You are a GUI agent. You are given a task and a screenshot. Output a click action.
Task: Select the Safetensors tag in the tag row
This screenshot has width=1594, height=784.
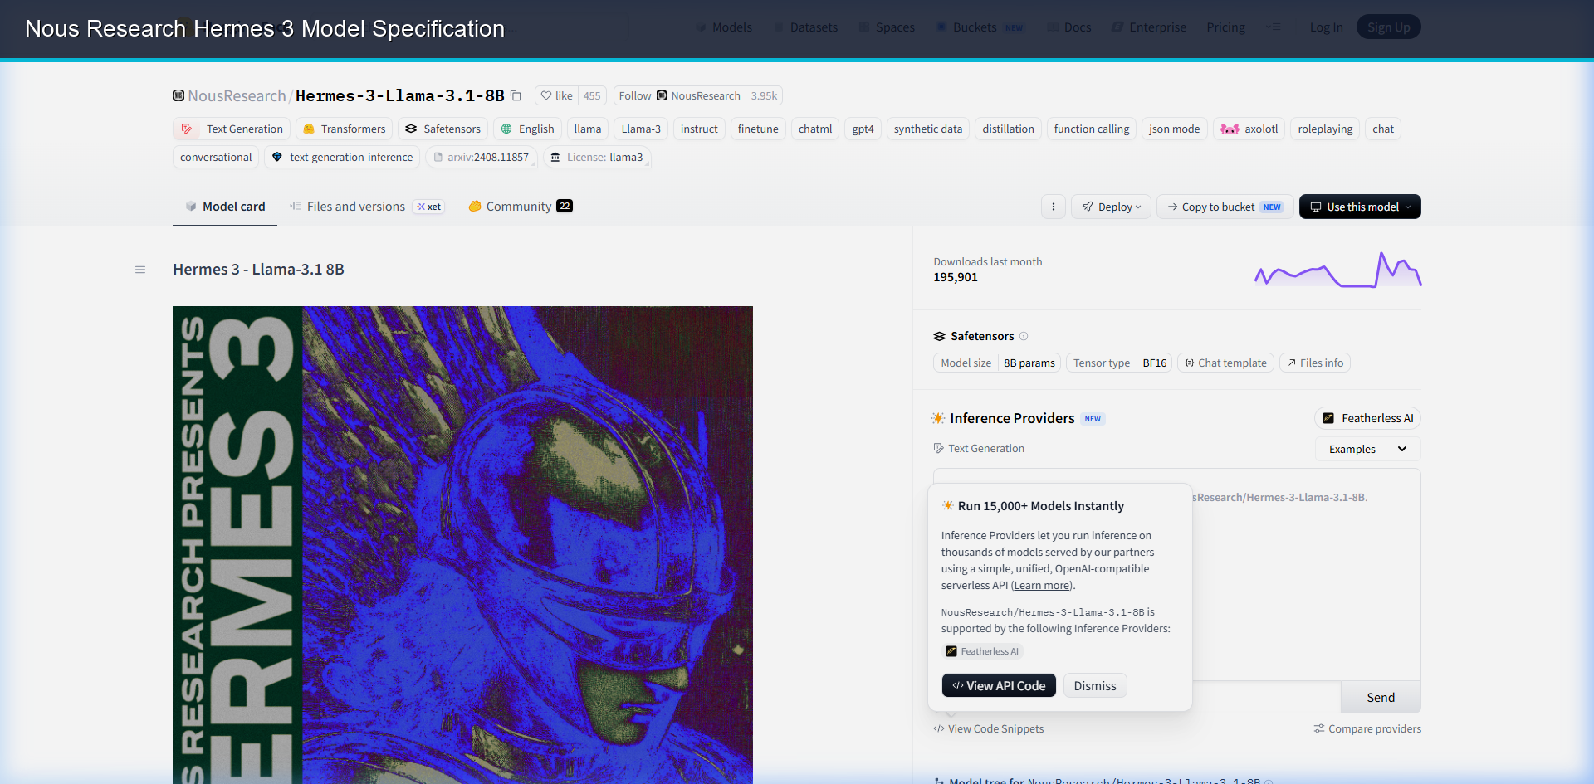point(443,129)
